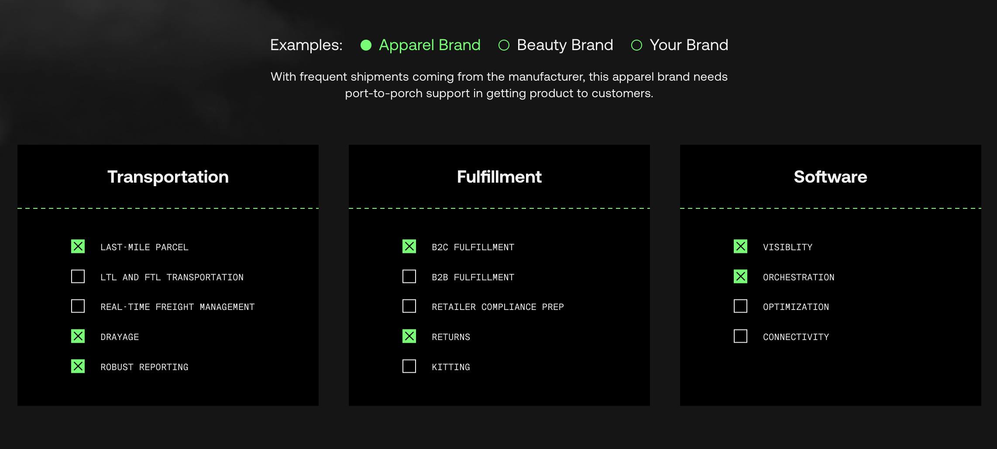Screen dimensions: 997x449
Task: Uncheck the Last-Mile Parcel checkbox
Action: 78,247
